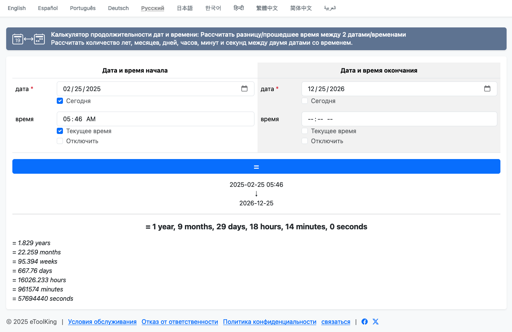
Task: Click the start time field showing 05:46 AM
Action: click(x=155, y=119)
